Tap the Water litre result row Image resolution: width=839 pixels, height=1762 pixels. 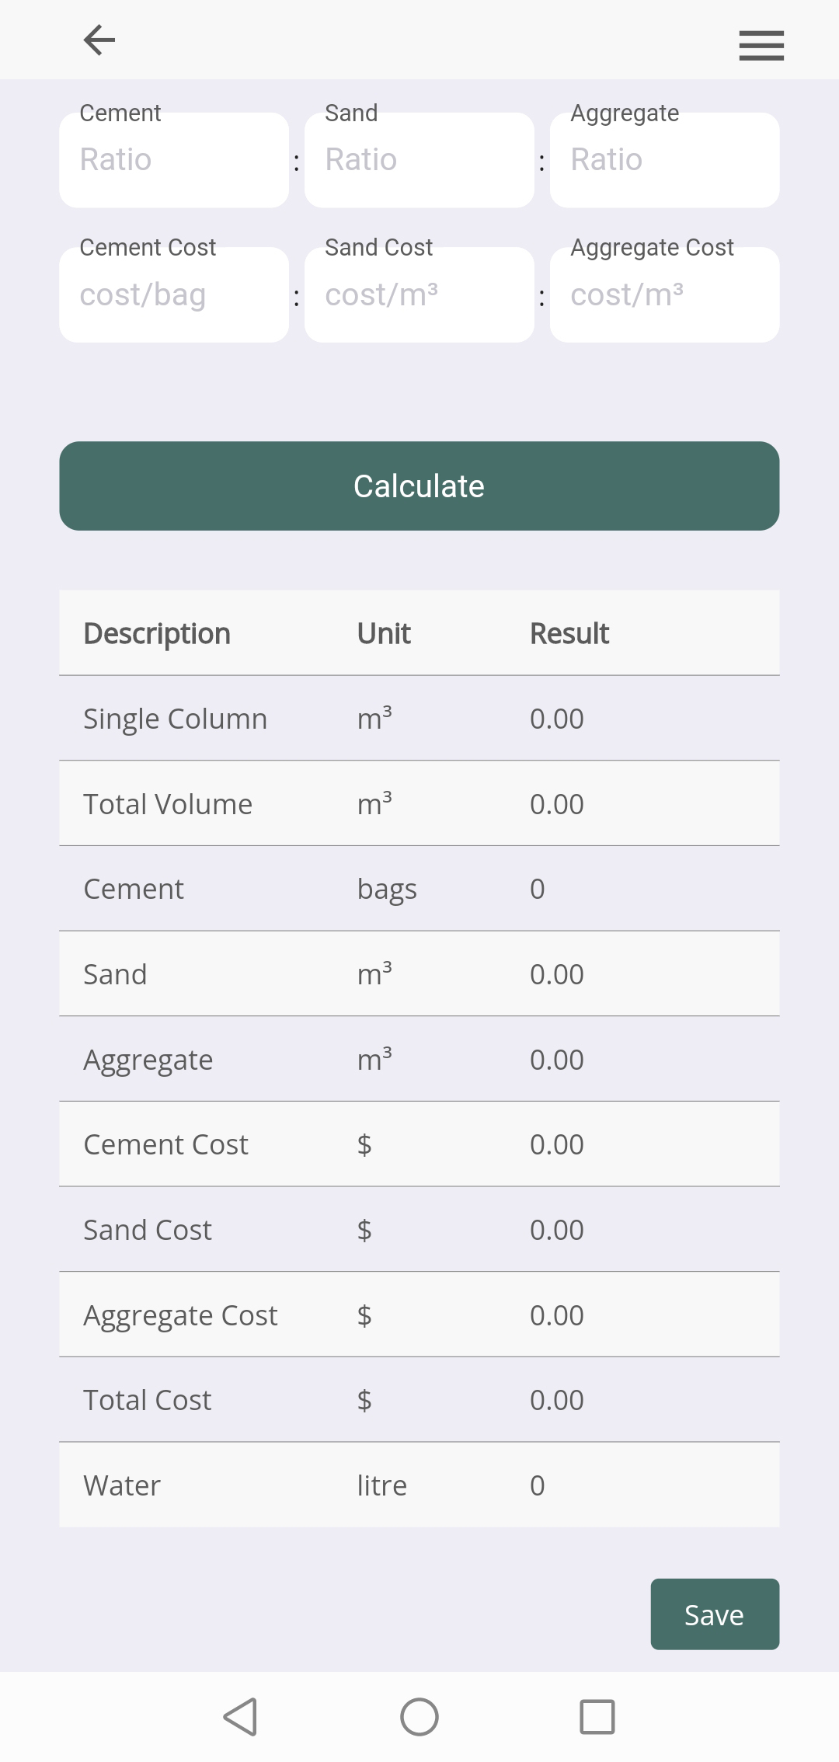(419, 1485)
